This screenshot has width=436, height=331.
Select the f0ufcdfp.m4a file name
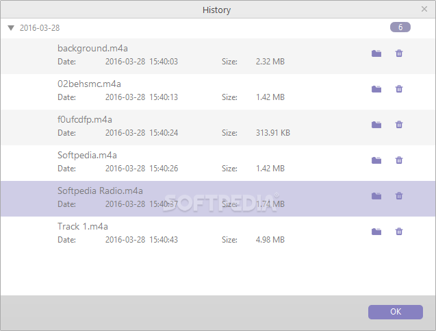pos(85,120)
